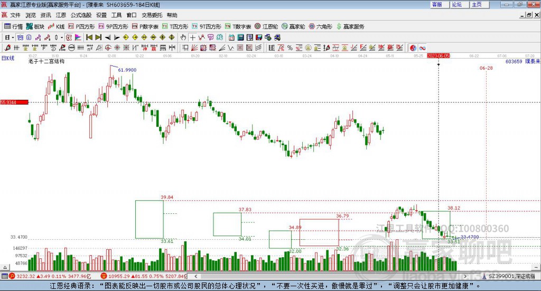Select the percent % drawing tool

290,48
